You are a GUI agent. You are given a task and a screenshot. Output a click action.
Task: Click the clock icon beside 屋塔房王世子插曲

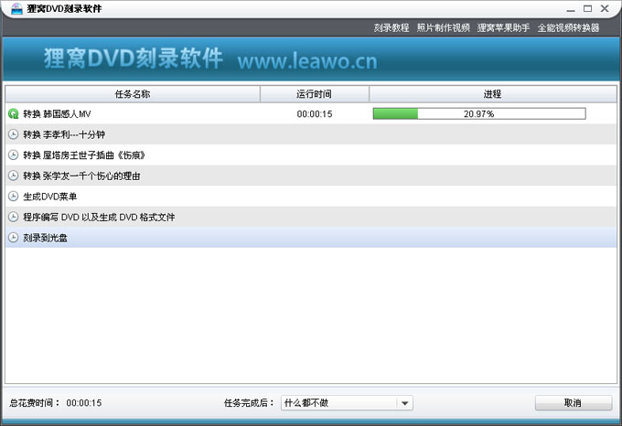pyautogui.click(x=14, y=155)
